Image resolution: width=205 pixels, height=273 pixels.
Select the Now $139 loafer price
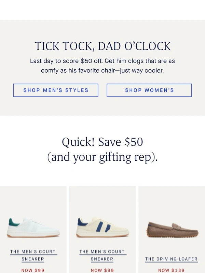(x=171, y=270)
